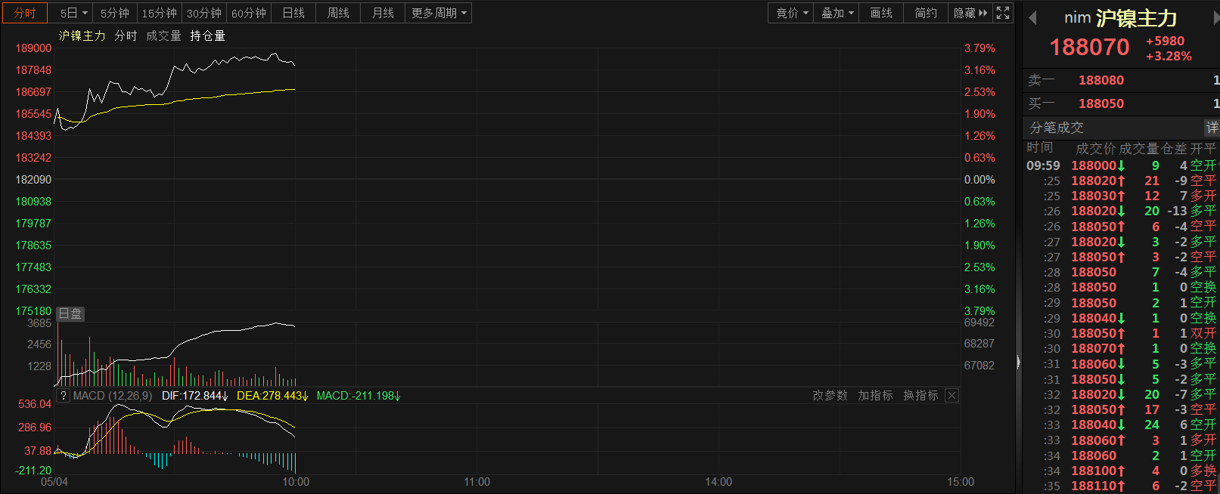Toggle 简约 simple mode
This screenshot has height=494, width=1220.
pyautogui.click(x=926, y=13)
